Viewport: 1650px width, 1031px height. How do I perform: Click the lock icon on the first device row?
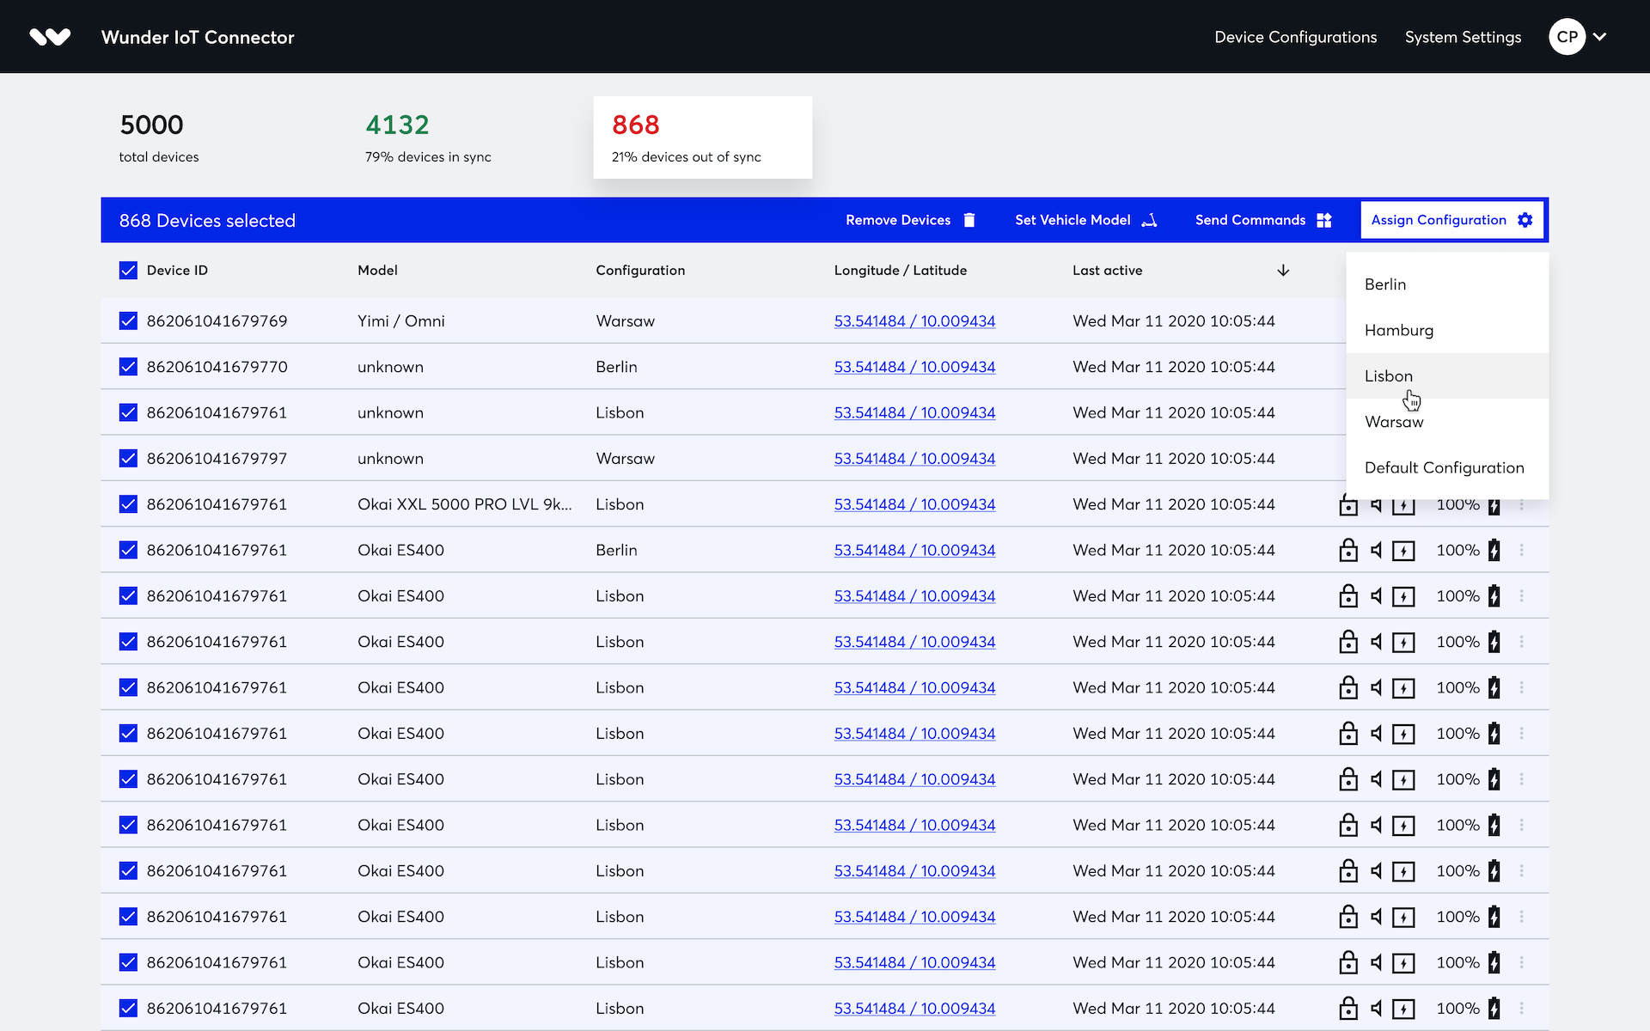pyautogui.click(x=1348, y=320)
